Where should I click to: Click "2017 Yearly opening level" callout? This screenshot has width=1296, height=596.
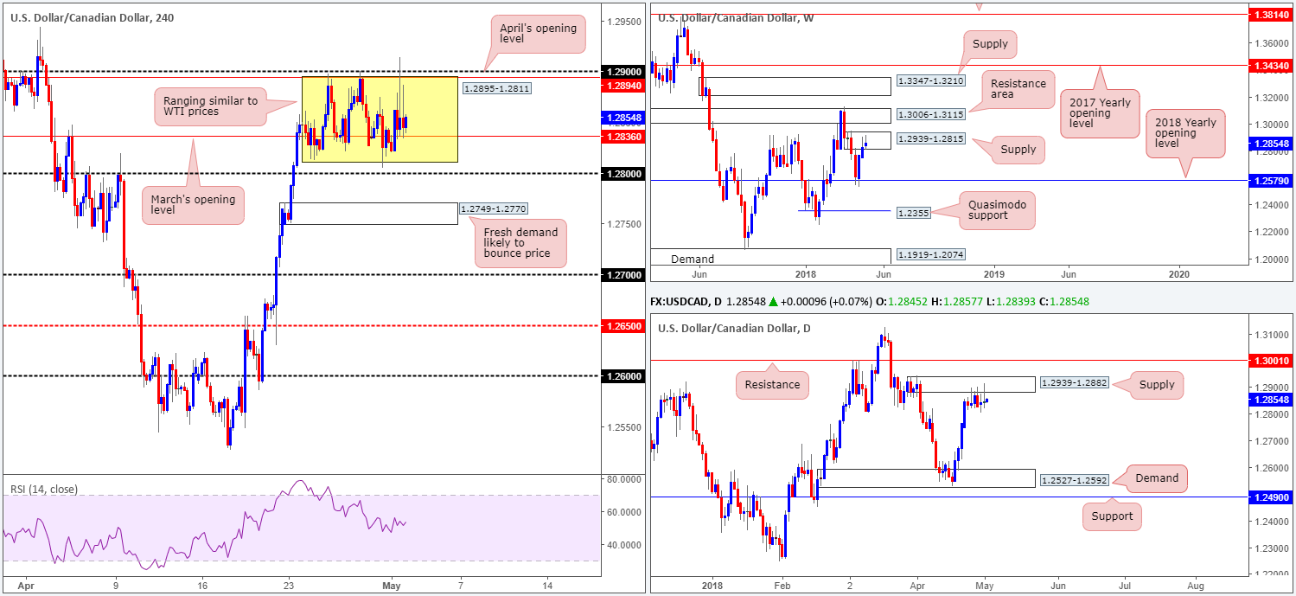point(1099,113)
